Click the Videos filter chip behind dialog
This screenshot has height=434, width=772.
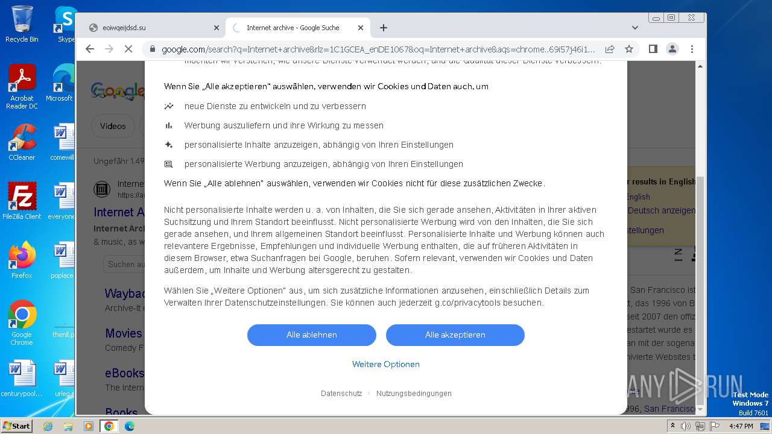[113, 126]
